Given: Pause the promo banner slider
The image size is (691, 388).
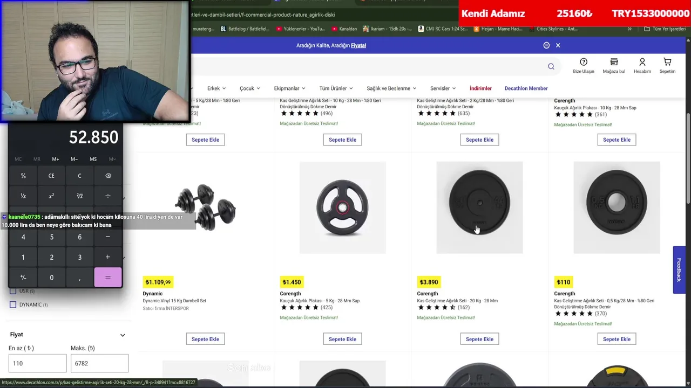Looking at the screenshot, I should tap(546, 45).
